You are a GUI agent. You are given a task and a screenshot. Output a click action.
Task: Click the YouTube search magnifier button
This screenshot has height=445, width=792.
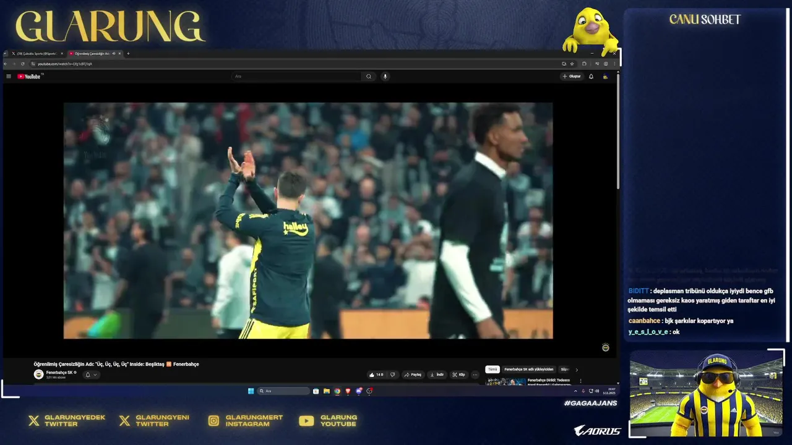pyautogui.click(x=369, y=77)
